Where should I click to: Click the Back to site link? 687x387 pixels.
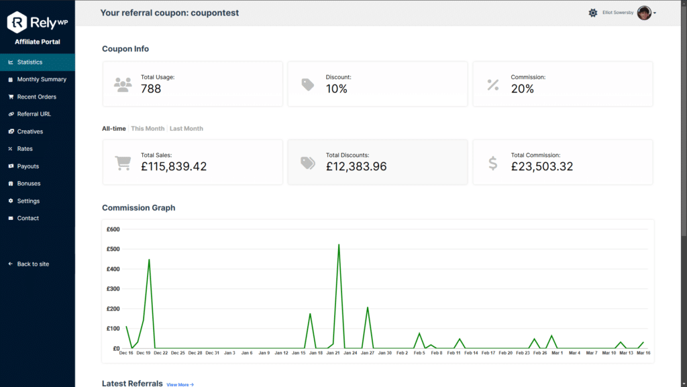point(33,264)
